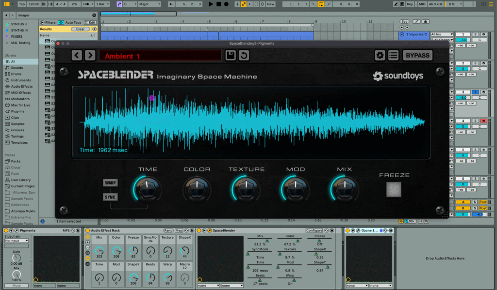Start playback with the transport Play button
The width and height of the screenshot is (497, 290).
(x=211, y=4)
